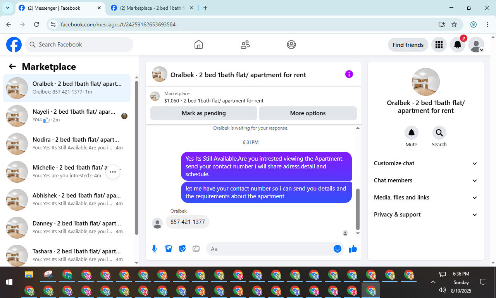Expand Privacy & support section
The height and width of the screenshot is (298, 496).
(425, 215)
